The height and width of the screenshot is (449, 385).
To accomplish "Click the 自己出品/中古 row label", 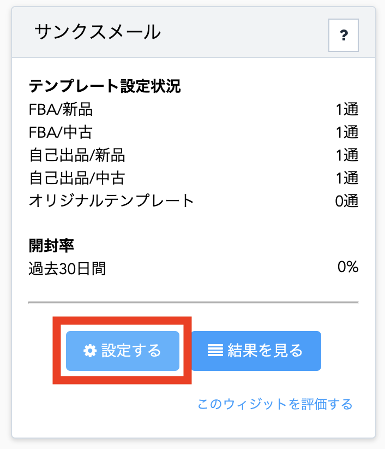I will (x=77, y=178).
